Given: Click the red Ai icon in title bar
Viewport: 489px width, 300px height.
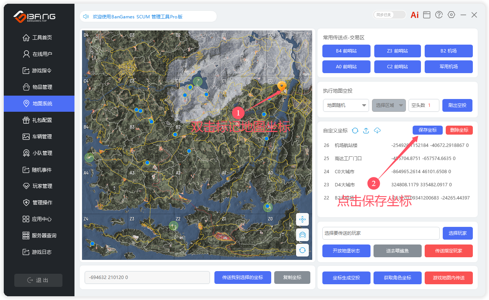Looking at the screenshot, I should click(x=415, y=15).
